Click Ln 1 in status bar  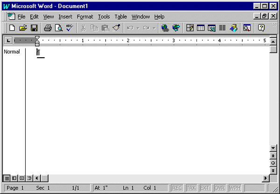[x=128, y=188]
